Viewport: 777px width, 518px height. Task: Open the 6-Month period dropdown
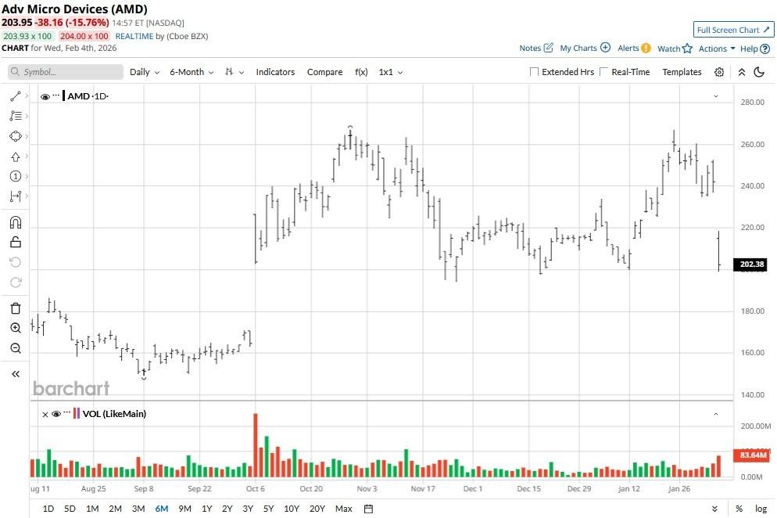pyautogui.click(x=192, y=72)
